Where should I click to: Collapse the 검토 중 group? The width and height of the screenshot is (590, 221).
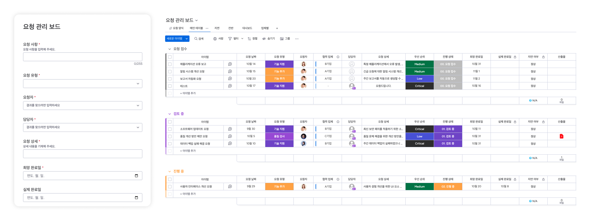coord(169,114)
